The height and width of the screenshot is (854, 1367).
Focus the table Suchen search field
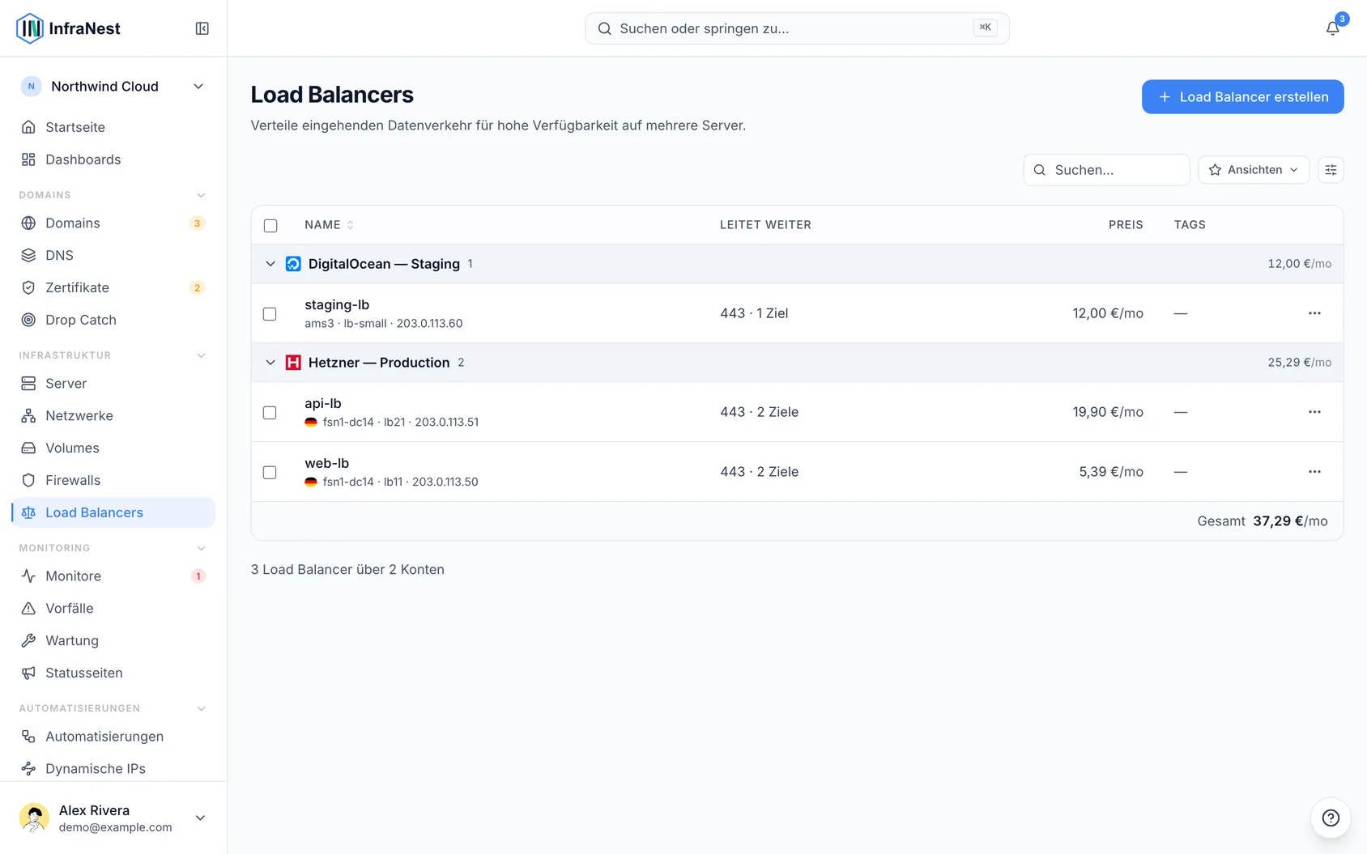point(1106,170)
